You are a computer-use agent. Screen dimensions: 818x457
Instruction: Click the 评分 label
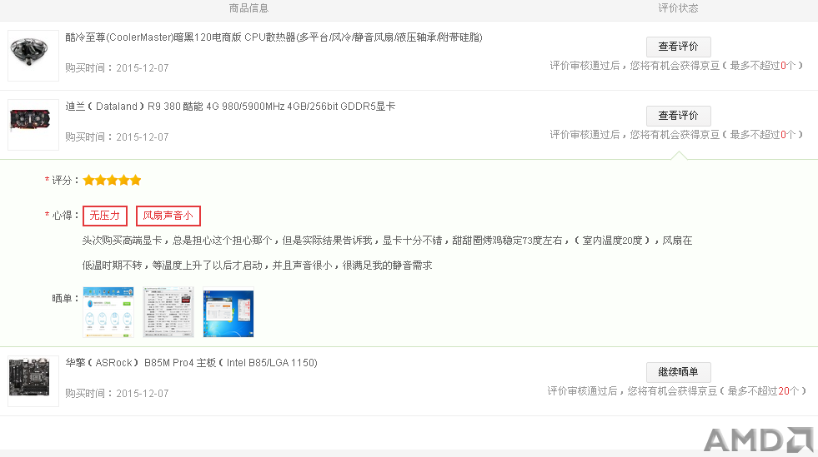click(62, 181)
